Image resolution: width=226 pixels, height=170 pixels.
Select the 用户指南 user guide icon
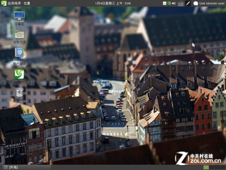pos(19,56)
